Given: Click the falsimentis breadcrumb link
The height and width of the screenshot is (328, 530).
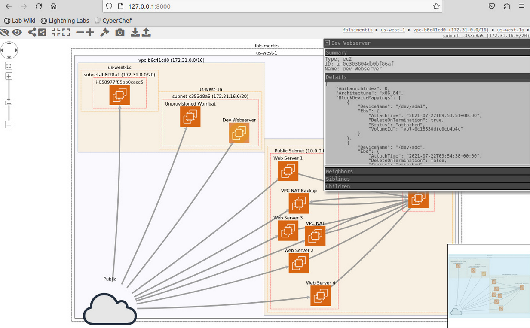Looking at the screenshot, I should pyautogui.click(x=358, y=30).
